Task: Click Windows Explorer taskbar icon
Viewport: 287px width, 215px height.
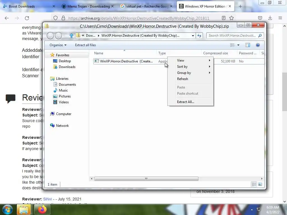Action: tap(24, 209)
